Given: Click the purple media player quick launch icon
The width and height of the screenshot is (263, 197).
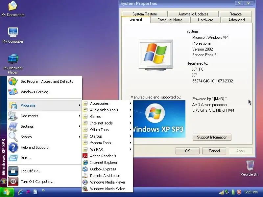Looking at the screenshot, I should tap(28, 192).
